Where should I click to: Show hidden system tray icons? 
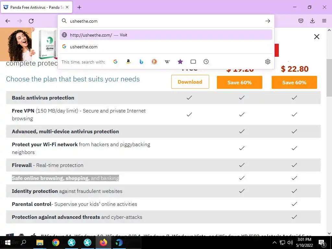click(274, 243)
